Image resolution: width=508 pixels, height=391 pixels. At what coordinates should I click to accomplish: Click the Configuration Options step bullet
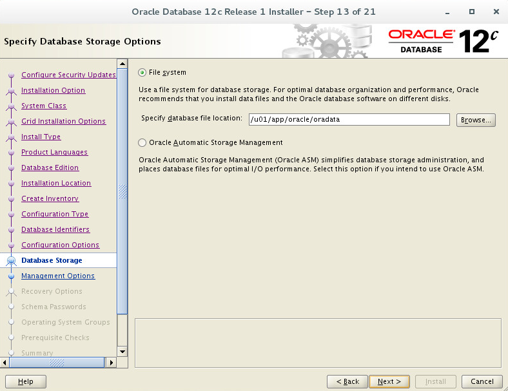click(x=12, y=245)
